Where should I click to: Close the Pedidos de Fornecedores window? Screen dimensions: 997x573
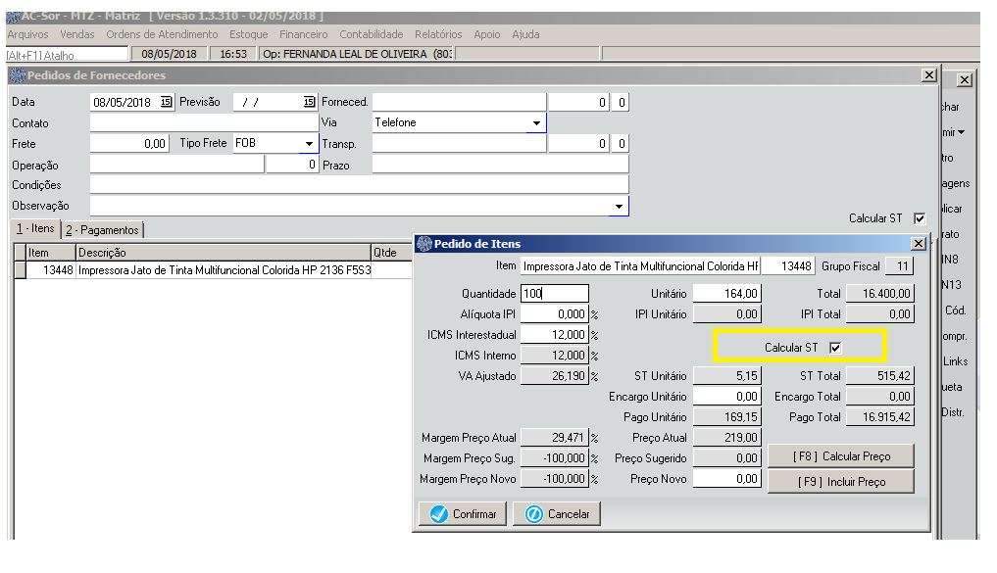pos(929,75)
